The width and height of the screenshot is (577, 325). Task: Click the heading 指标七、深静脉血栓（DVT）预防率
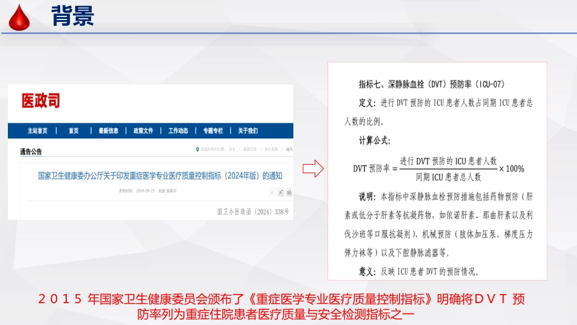coord(432,84)
